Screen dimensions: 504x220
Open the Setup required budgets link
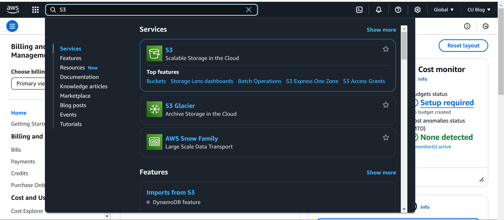tap(447, 103)
